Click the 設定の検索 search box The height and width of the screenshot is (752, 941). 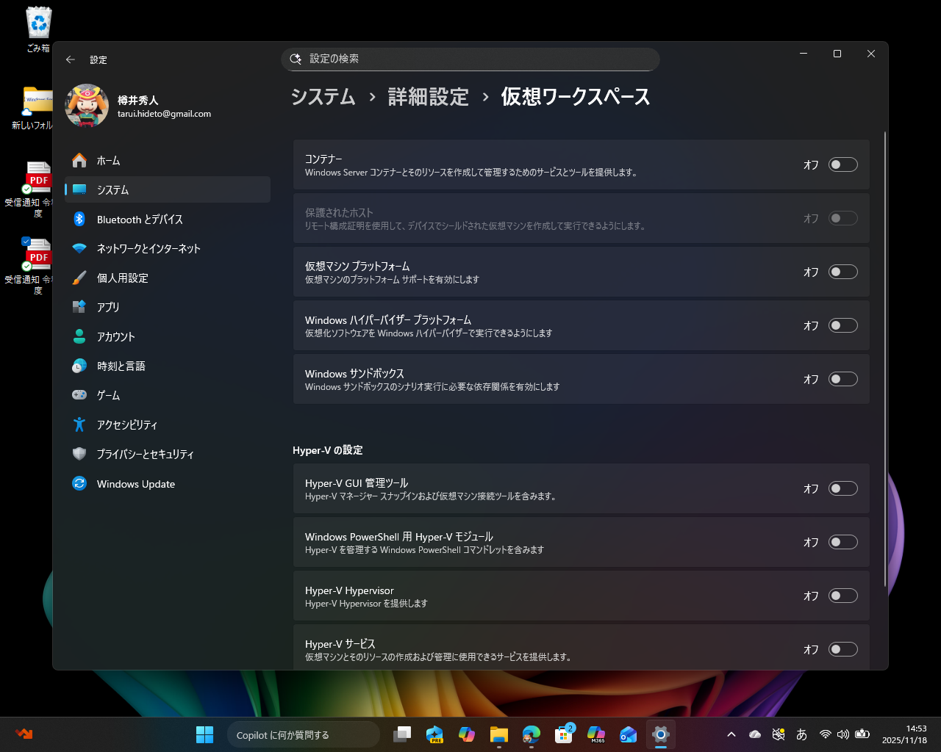tap(470, 59)
